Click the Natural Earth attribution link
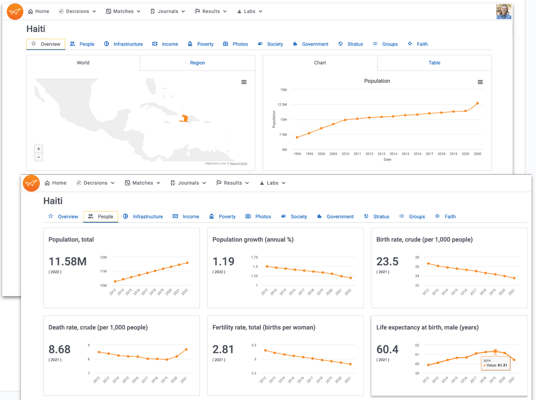Viewport: 536px width, 400px height. point(238,163)
